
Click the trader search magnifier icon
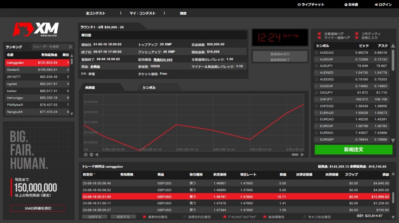pyautogui.click(x=70, y=47)
